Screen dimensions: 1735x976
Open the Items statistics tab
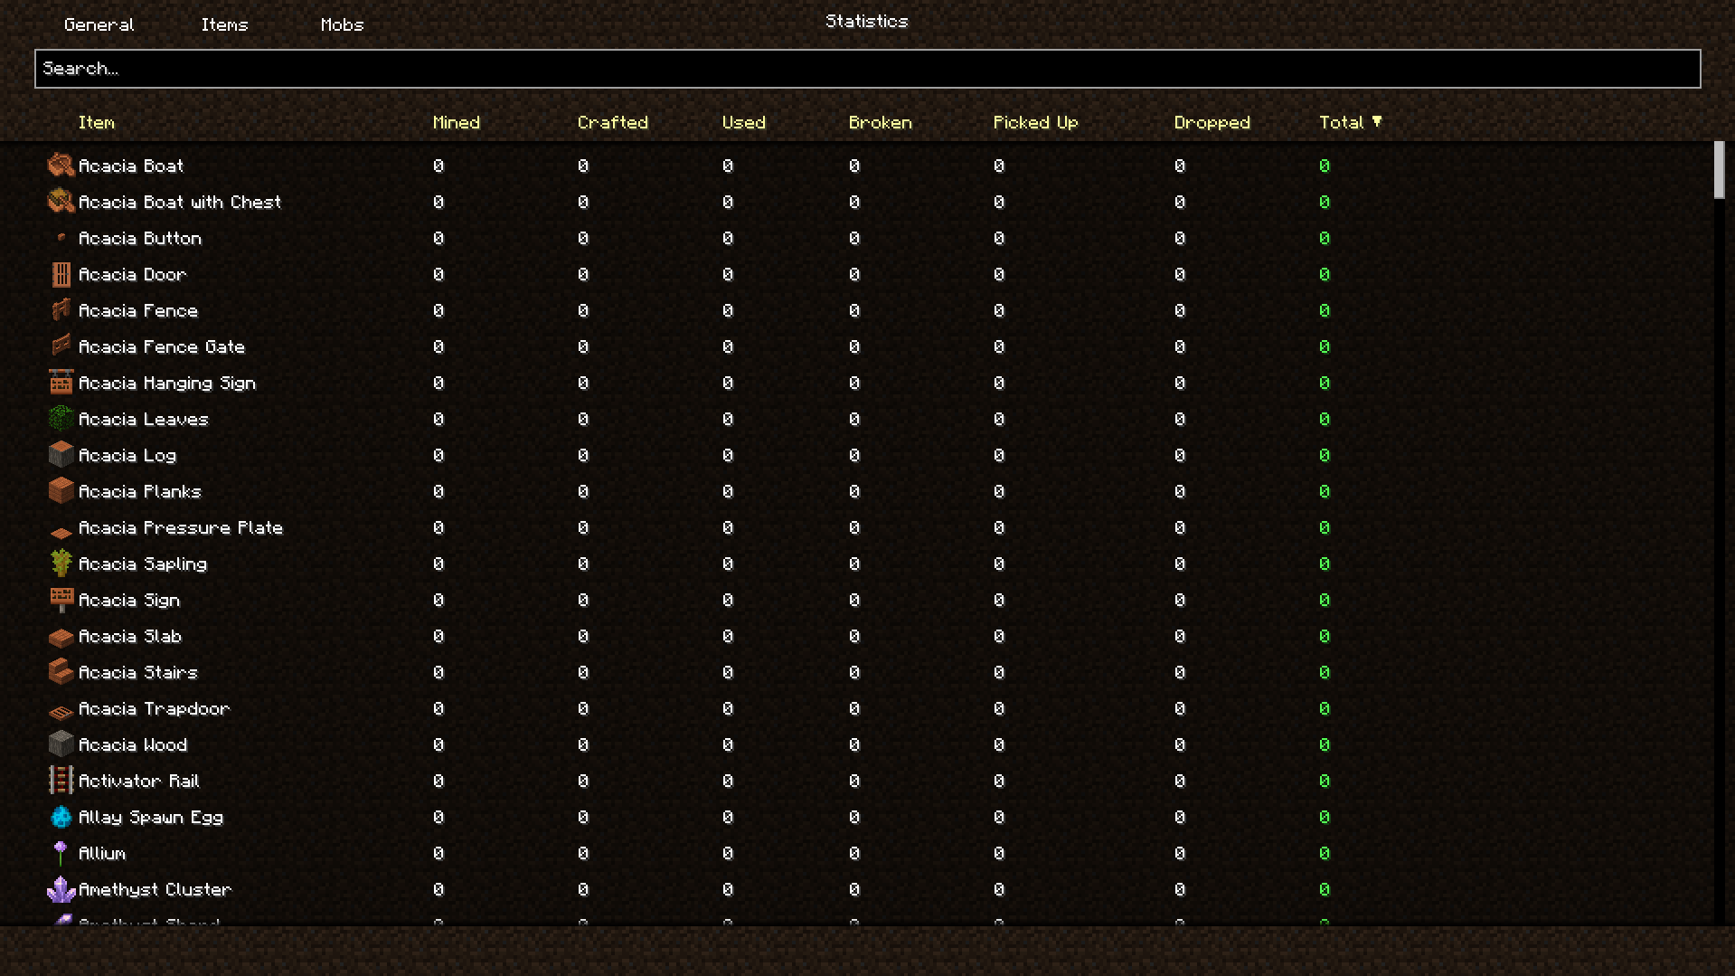(224, 25)
